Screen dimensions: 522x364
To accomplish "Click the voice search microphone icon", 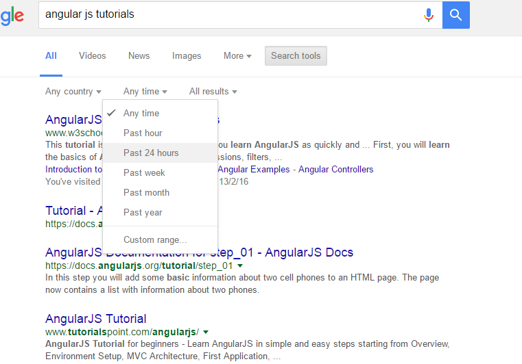I will (x=429, y=15).
